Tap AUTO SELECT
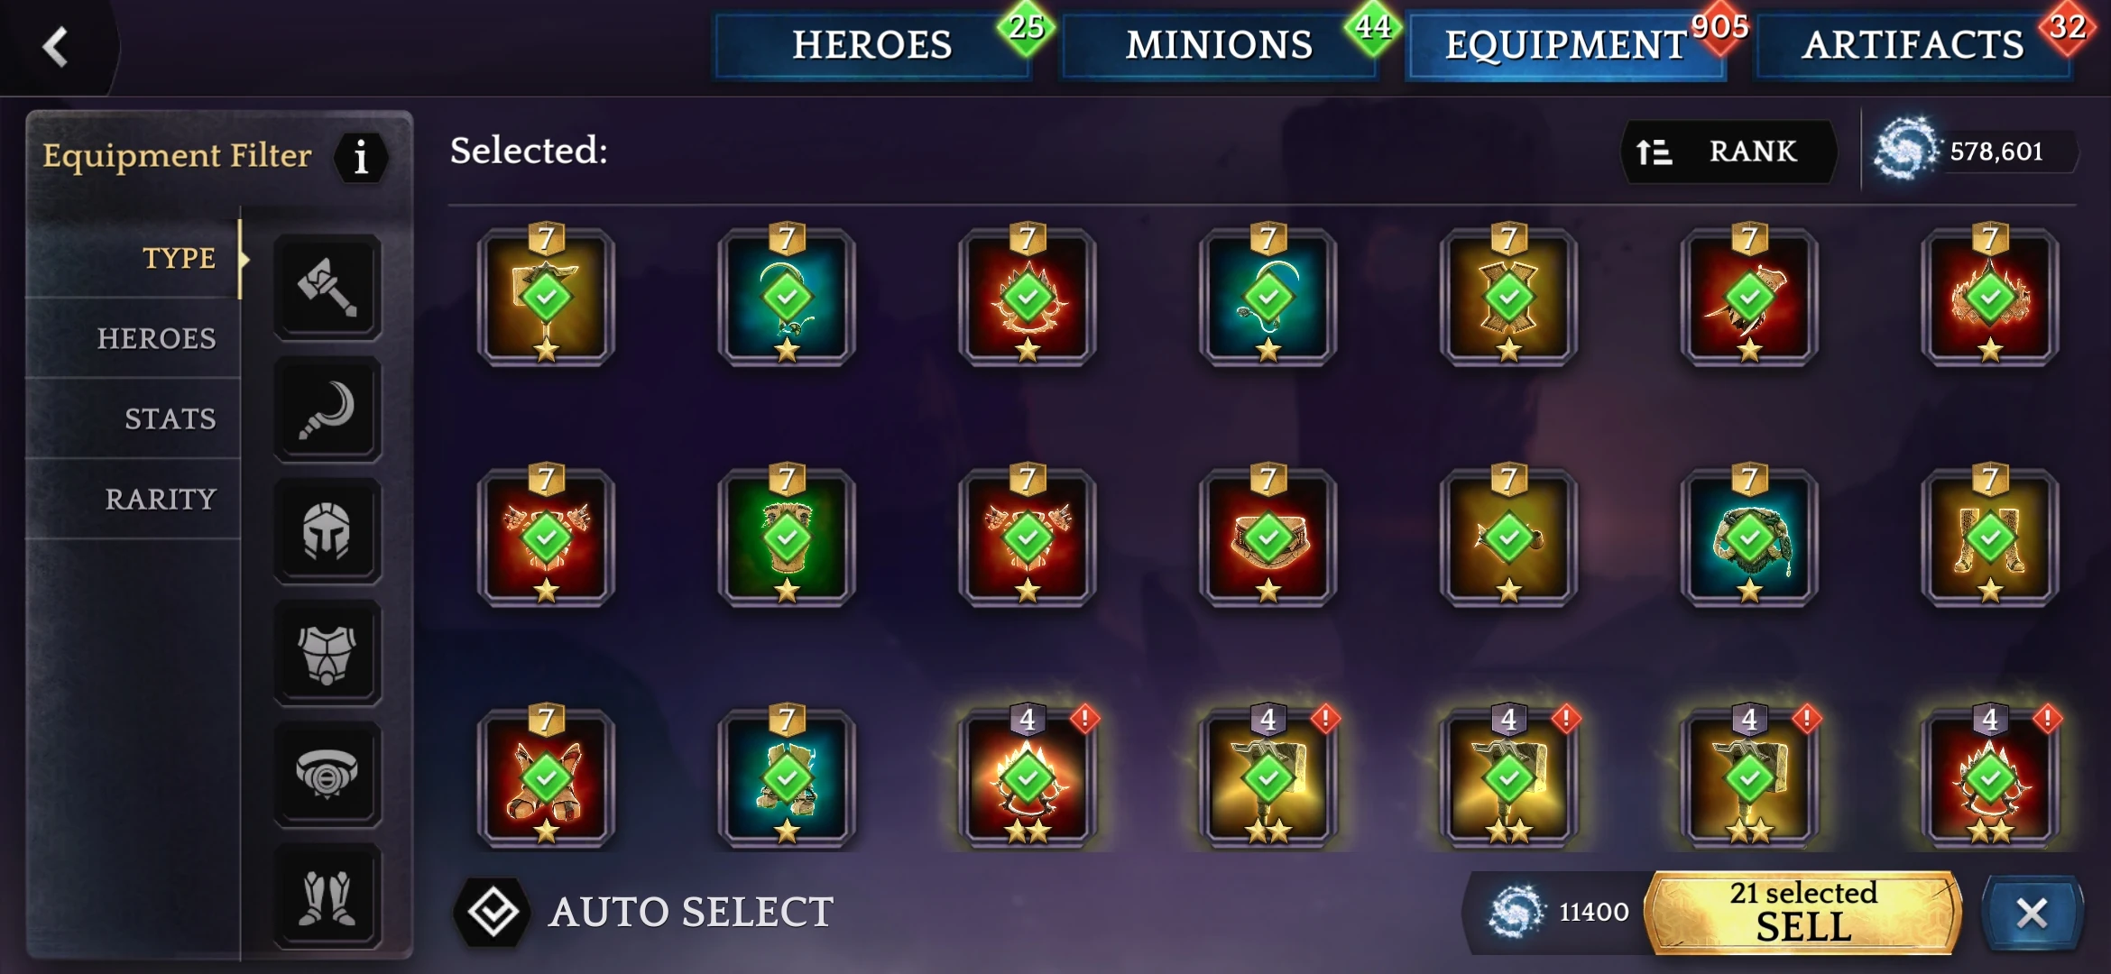 click(644, 912)
